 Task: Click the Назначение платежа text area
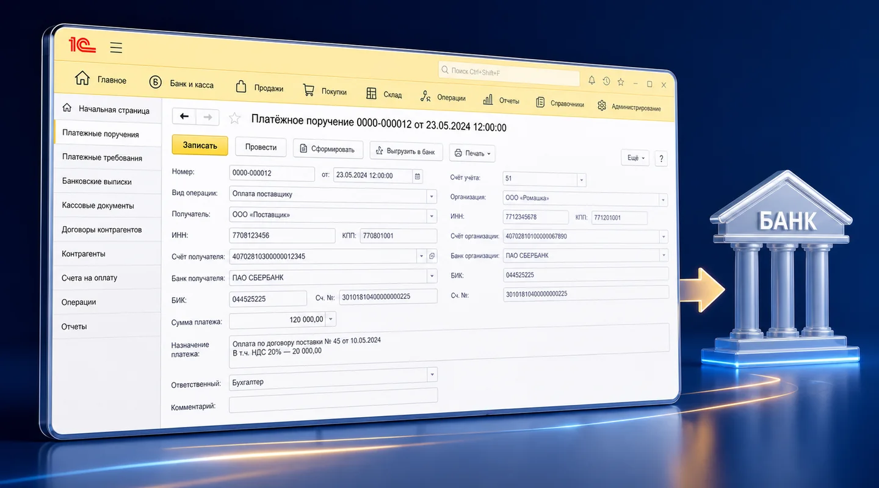pos(449,347)
